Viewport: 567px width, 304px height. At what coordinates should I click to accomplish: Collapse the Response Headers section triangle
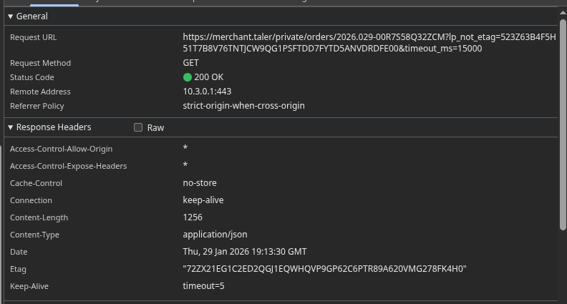coord(10,127)
